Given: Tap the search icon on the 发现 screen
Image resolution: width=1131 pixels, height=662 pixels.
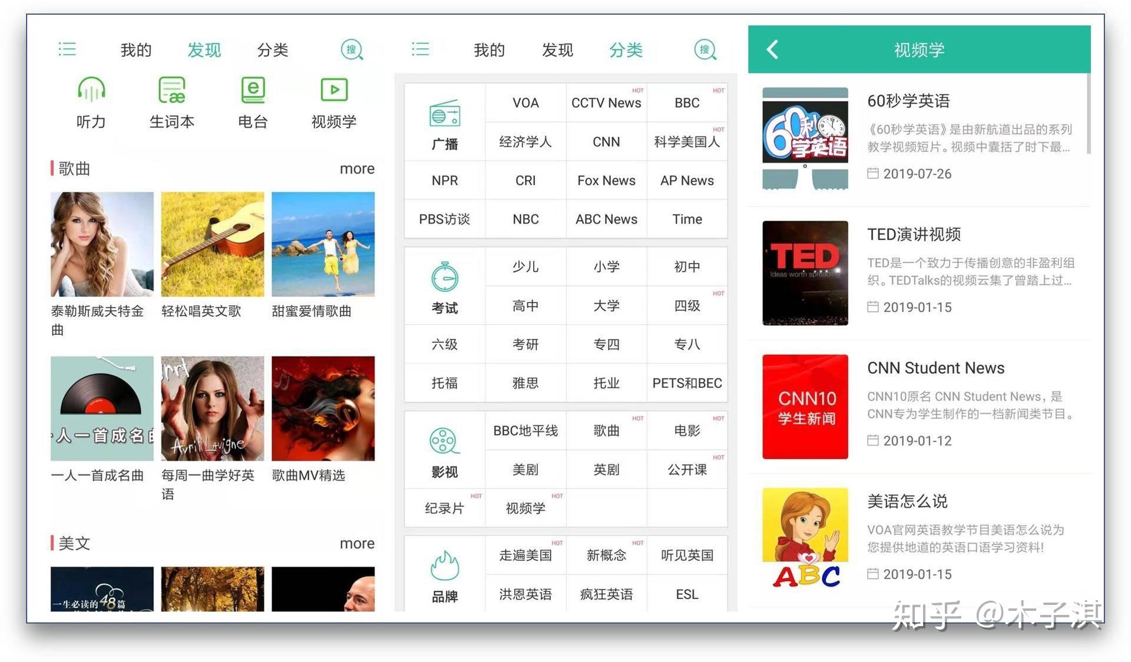Looking at the screenshot, I should (x=352, y=50).
